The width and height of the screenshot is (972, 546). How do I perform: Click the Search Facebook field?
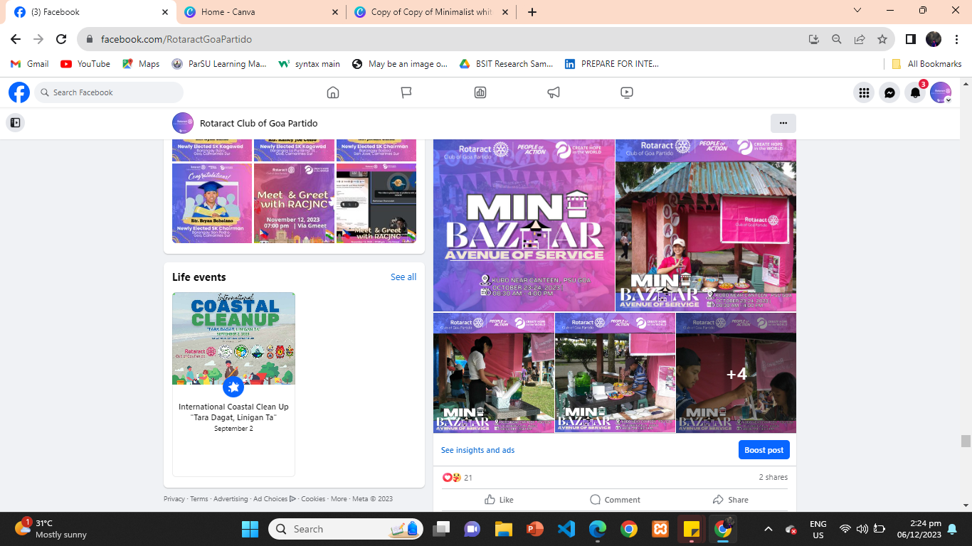[x=109, y=92]
